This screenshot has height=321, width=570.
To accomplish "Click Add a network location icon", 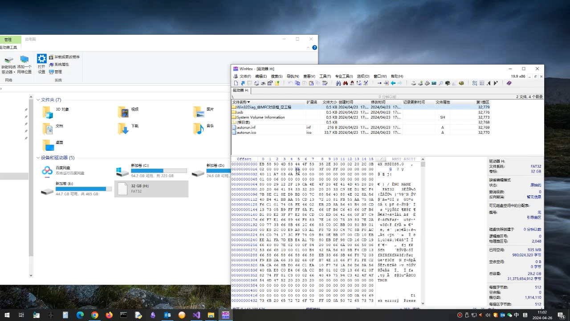I will pyautogui.click(x=24, y=59).
